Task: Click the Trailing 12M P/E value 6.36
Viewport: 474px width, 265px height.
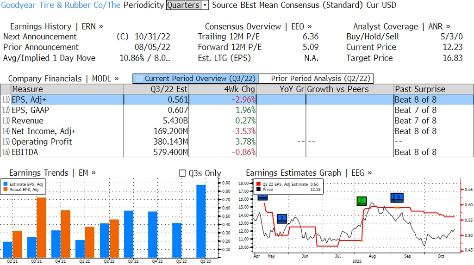Action: [x=311, y=37]
